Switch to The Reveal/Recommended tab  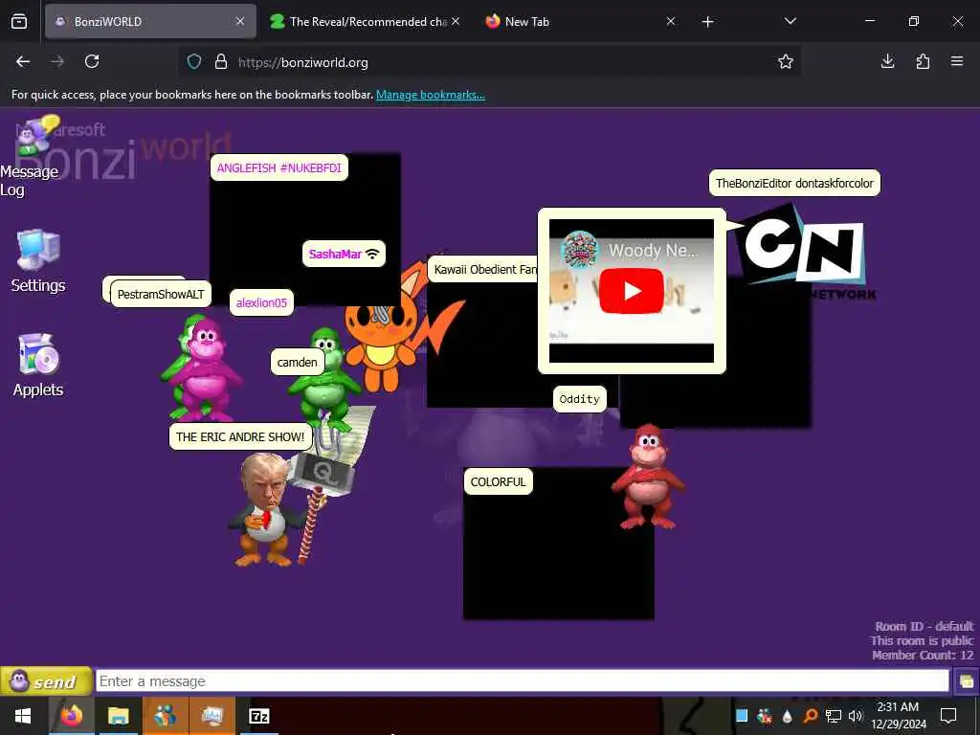[x=367, y=21]
